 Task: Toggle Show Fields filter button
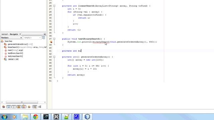click(9, 107)
